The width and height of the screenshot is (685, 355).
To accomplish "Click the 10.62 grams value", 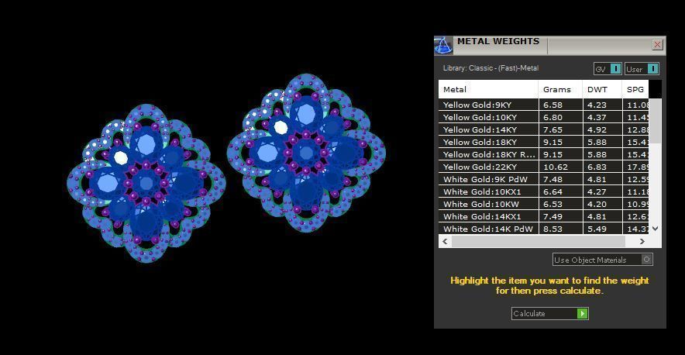I will coord(556,167).
